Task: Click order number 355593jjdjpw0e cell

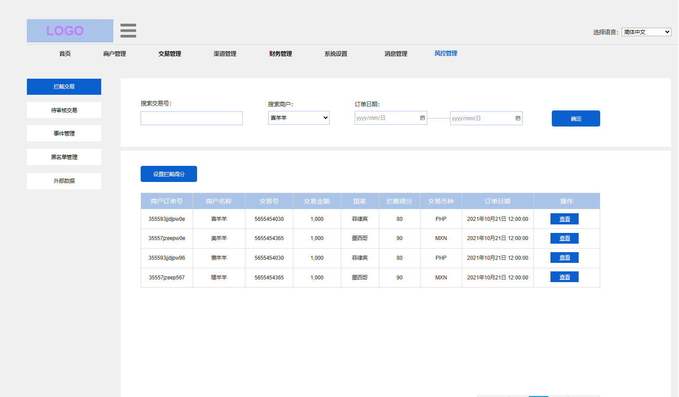Action: click(x=167, y=219)
